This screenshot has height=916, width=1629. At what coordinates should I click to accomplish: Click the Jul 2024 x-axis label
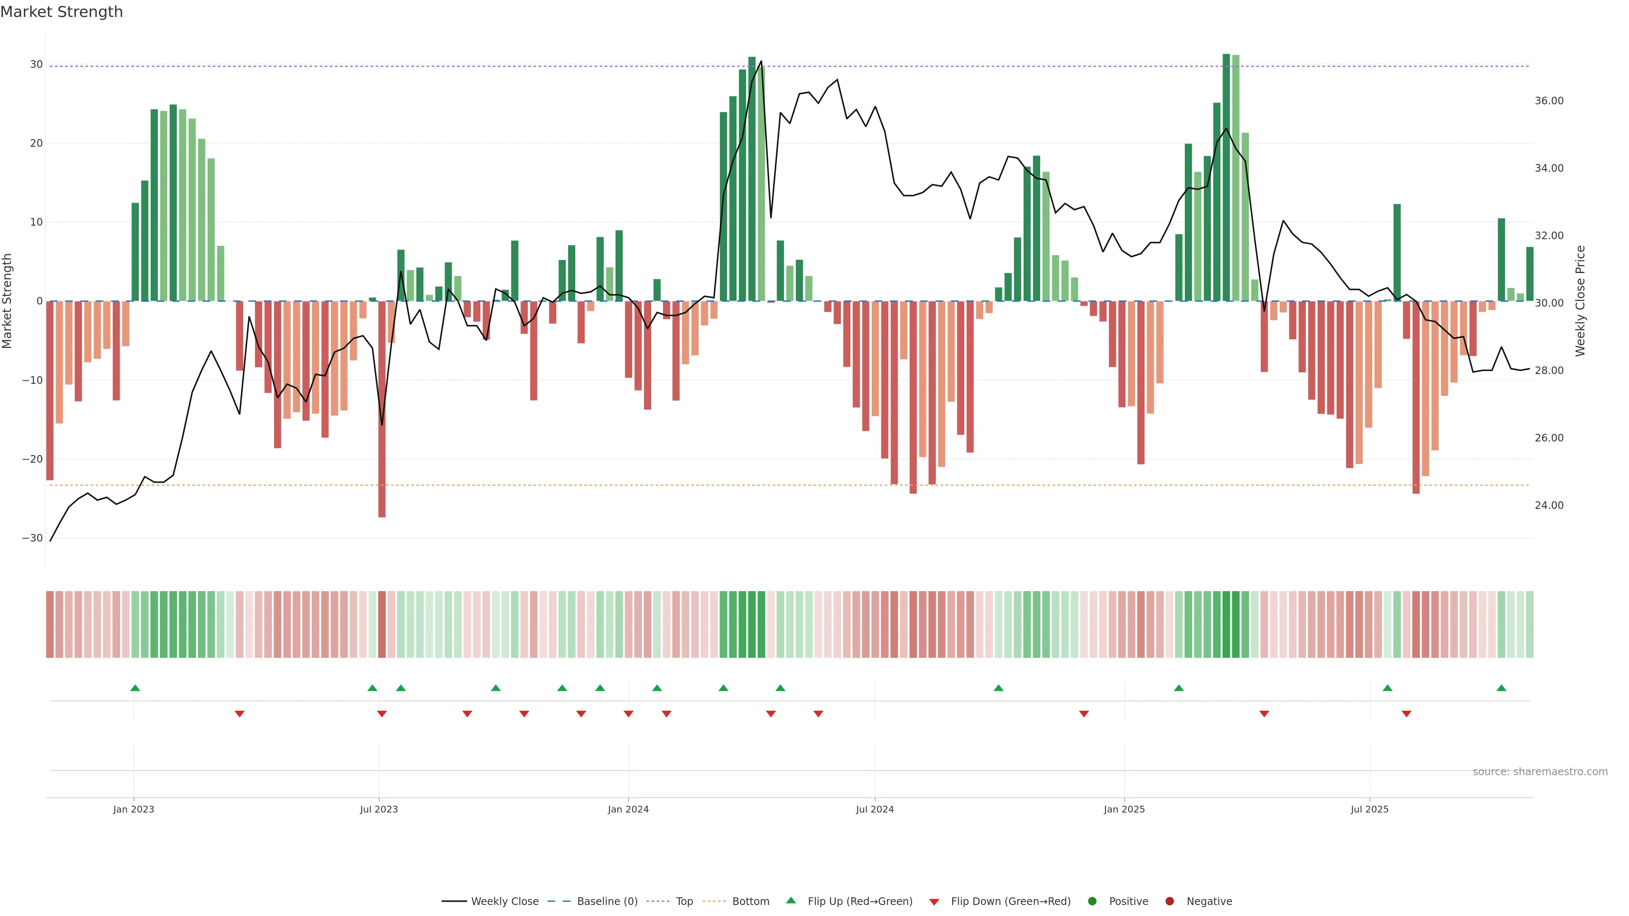(875, 809)
